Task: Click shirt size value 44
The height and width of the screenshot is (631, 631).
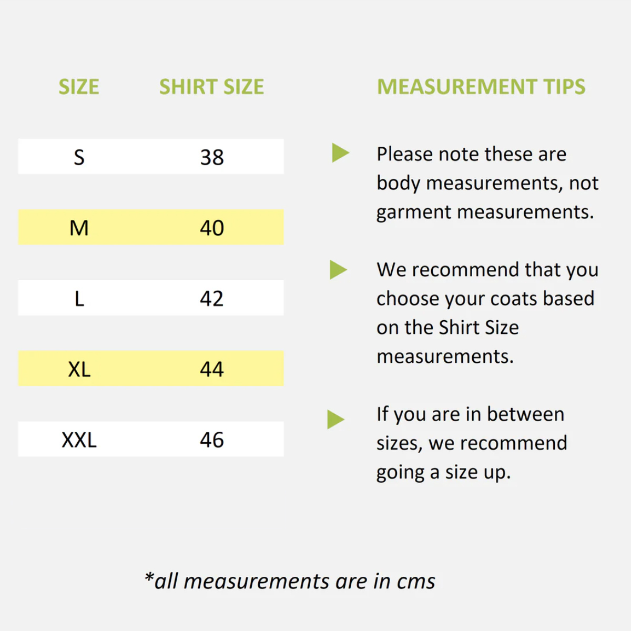Action: coord(212,369)
